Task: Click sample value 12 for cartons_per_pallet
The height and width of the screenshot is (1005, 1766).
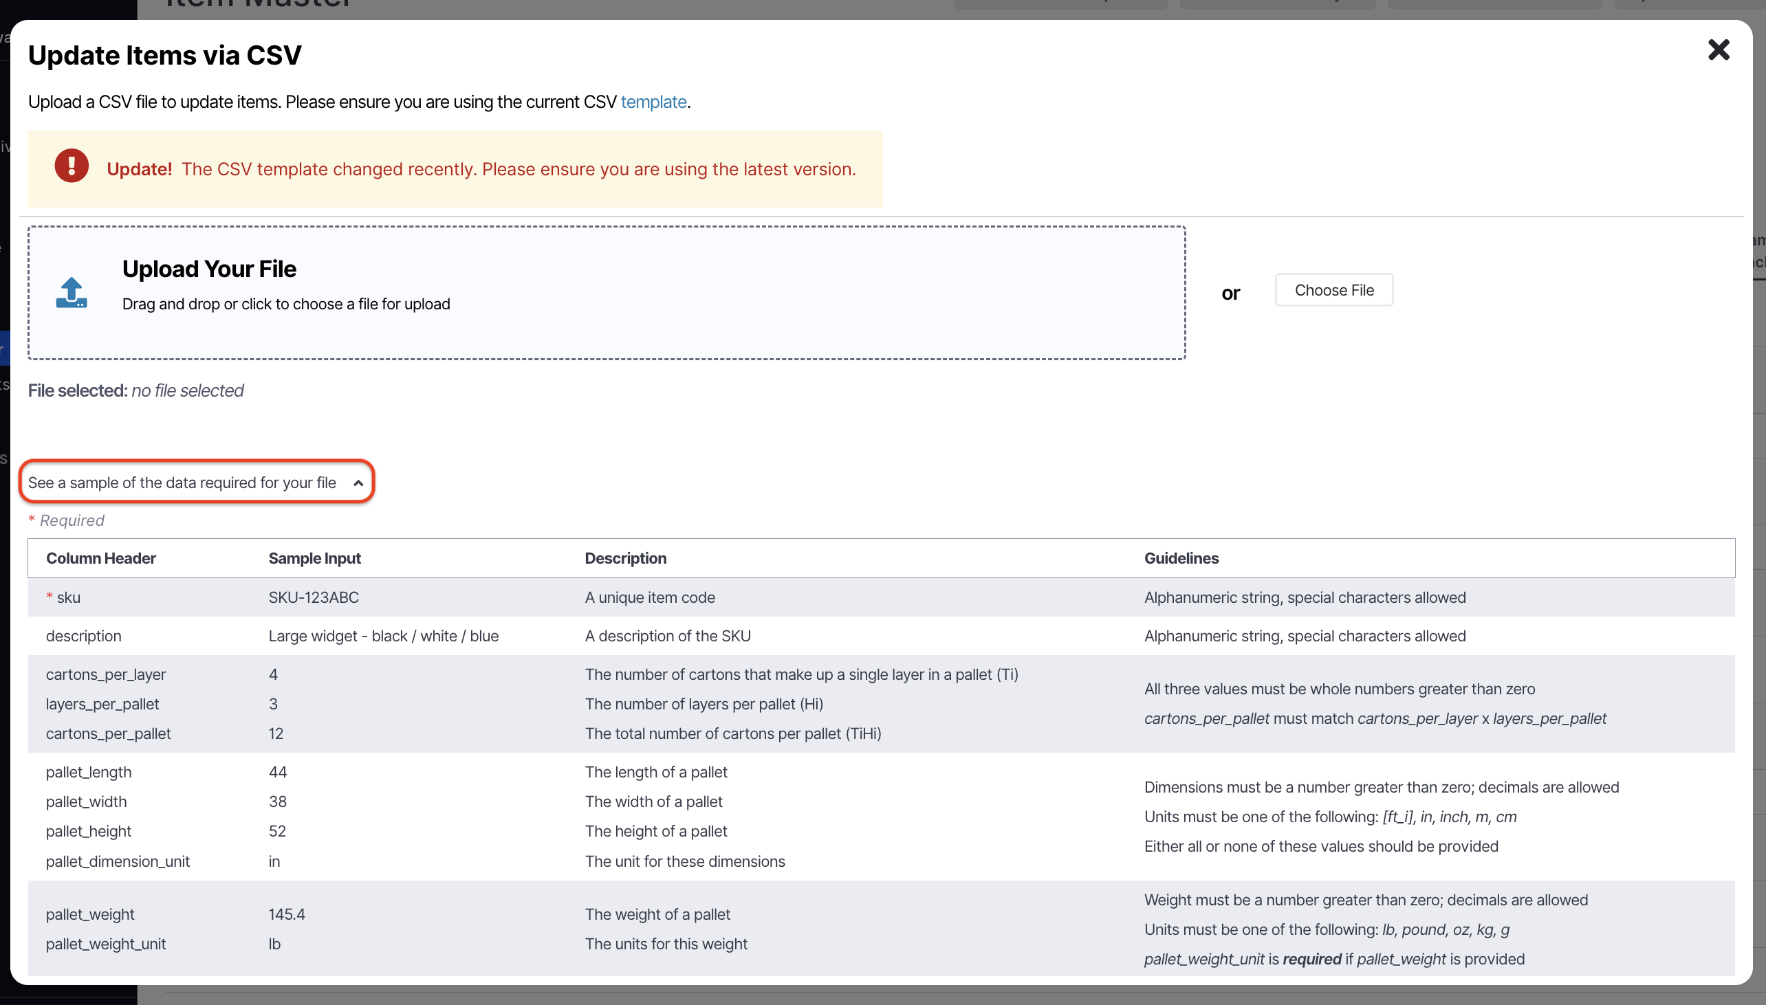Action: click(276, 734)
